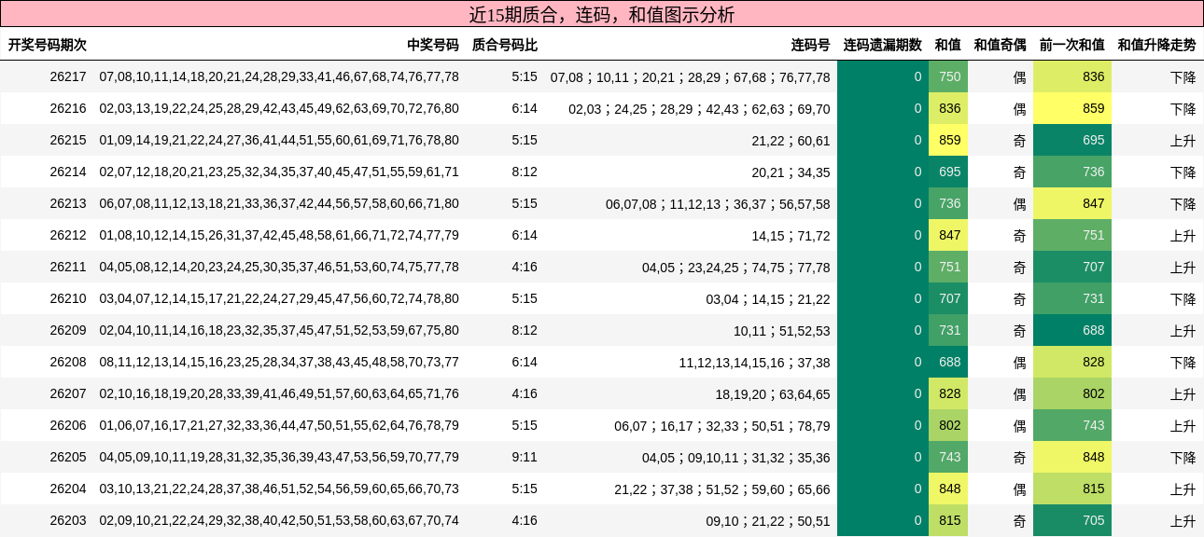Select period number 26211
Viewport: 1204px width, 537px height.
point(68,267)
